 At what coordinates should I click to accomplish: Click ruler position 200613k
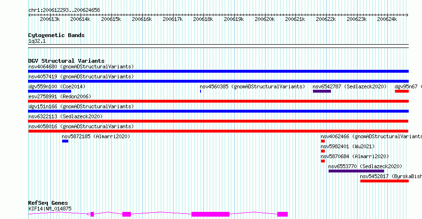click(x=50, y=19)
